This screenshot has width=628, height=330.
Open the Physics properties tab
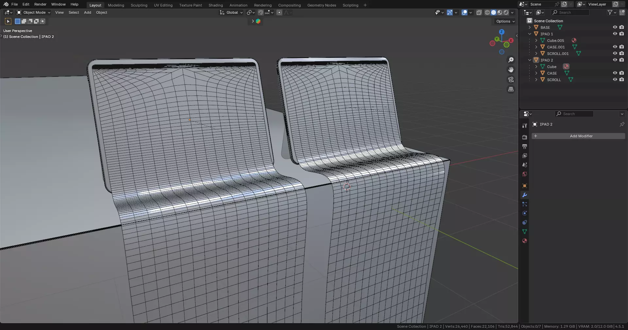(x=525, y=213)
